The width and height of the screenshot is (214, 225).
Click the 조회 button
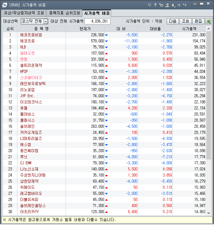tap(185, 21)
